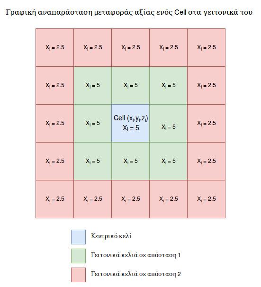Screen dimensions: 261x287
Task: Click the green cell right of the central cell
Action: pyautogui.click(x=168, y=123)
